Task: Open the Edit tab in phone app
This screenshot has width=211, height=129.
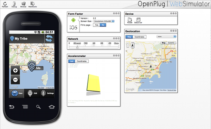Action: click(x=32, y=93)
